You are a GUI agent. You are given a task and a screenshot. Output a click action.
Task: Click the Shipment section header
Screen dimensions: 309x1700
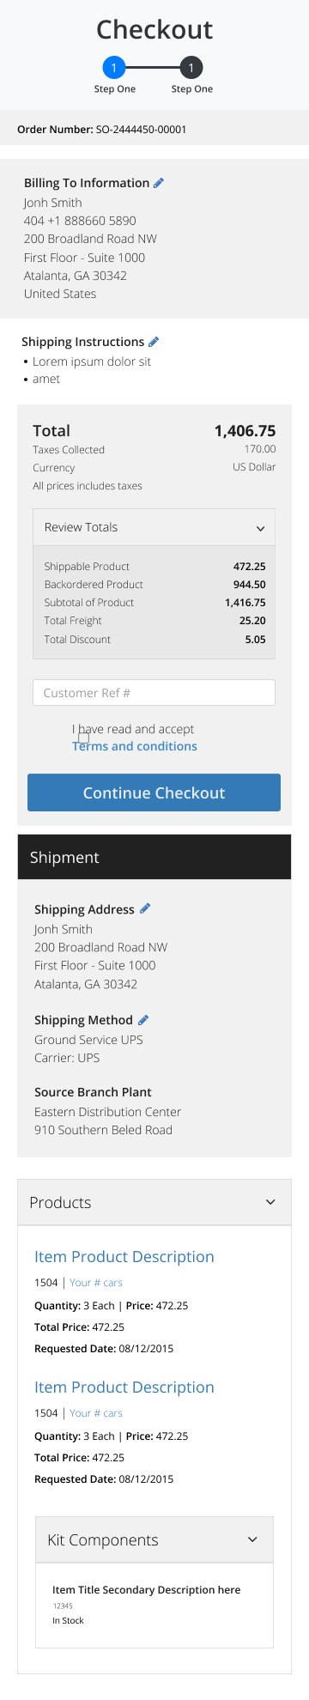click(x=154, y=857)
